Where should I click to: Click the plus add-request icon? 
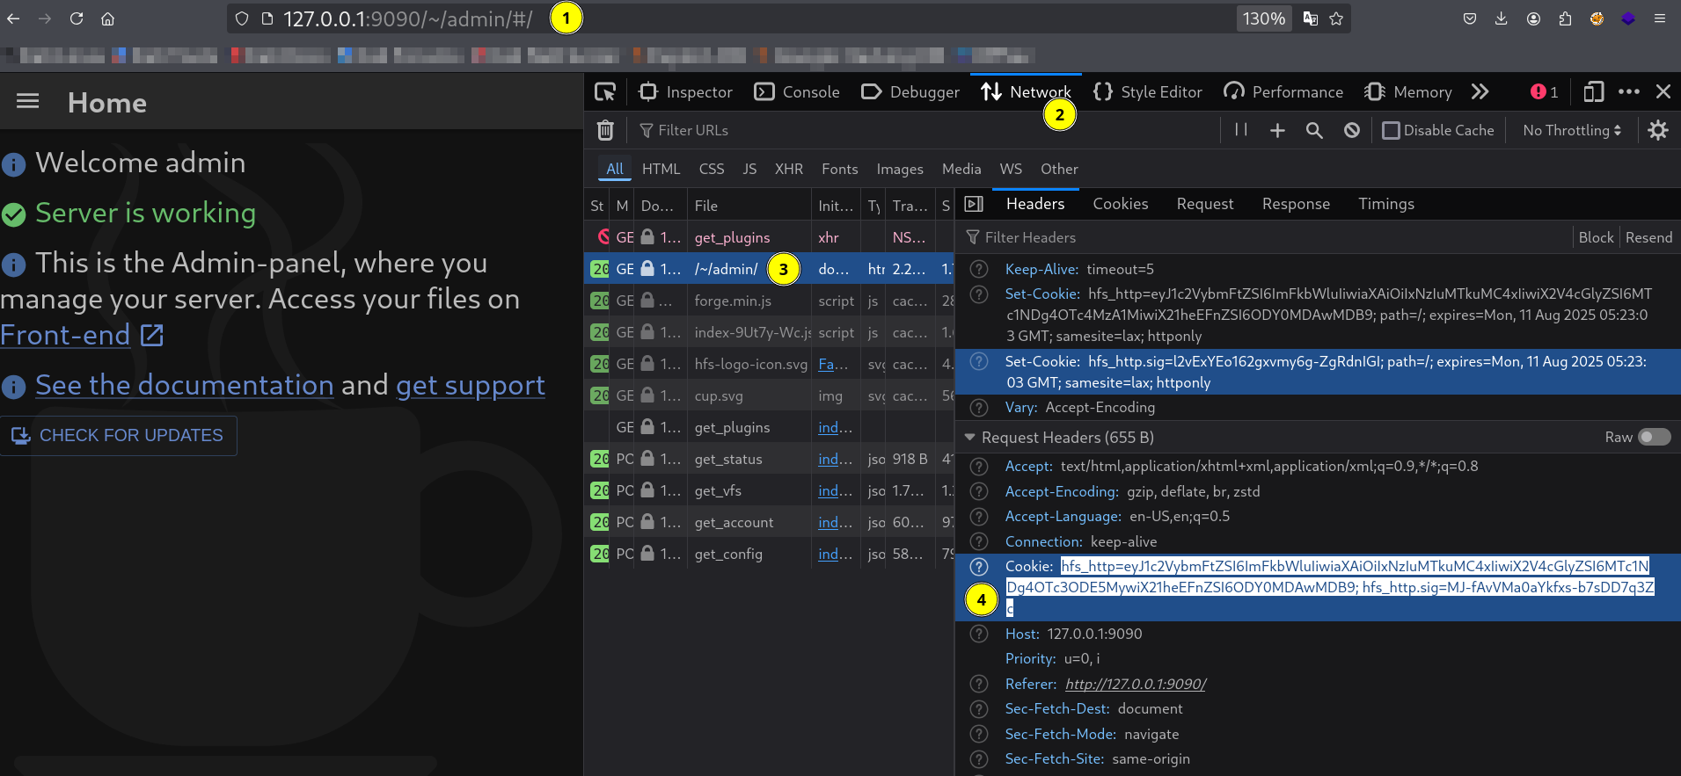(x=1277, y=130)
